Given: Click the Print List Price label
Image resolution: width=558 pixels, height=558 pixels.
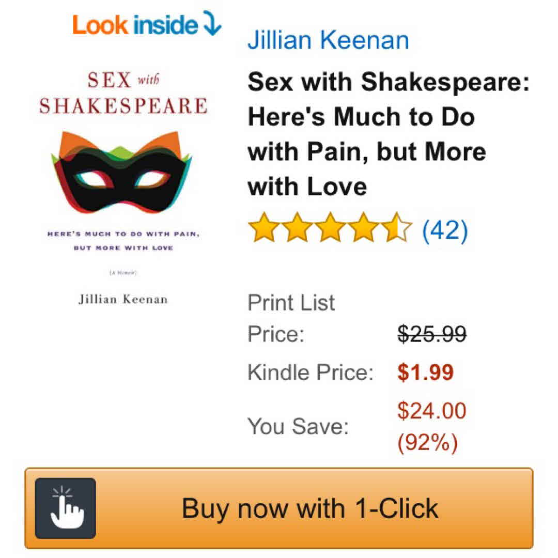Looking at the screenshot, I should pyautogui.click(x=291, y=318).
